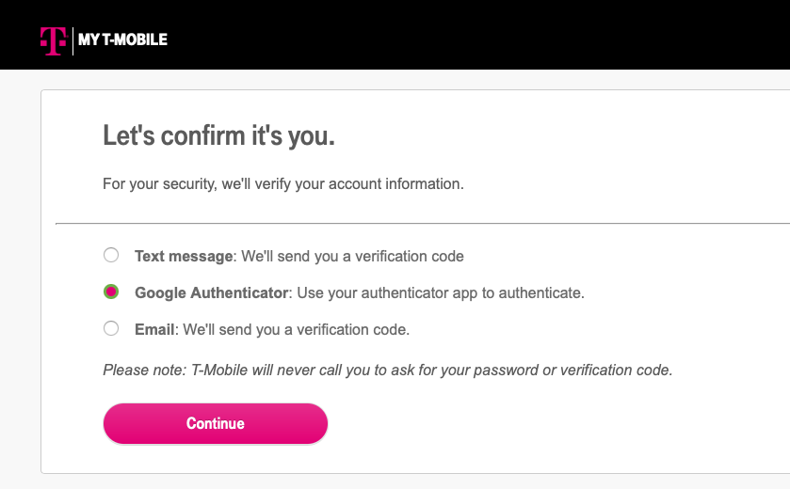The image size is (790, 489).
Task: Click the horizontal divider under the description
Action: coord(423,223)
